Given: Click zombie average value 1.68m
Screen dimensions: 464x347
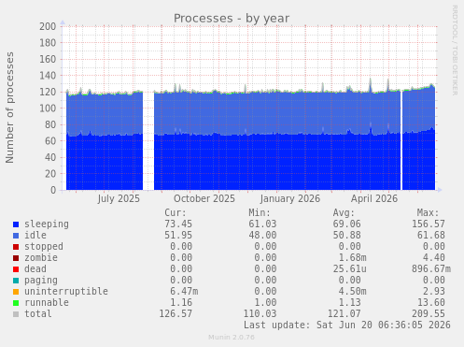Looking at the screenshot, I should tap(352, 257).
